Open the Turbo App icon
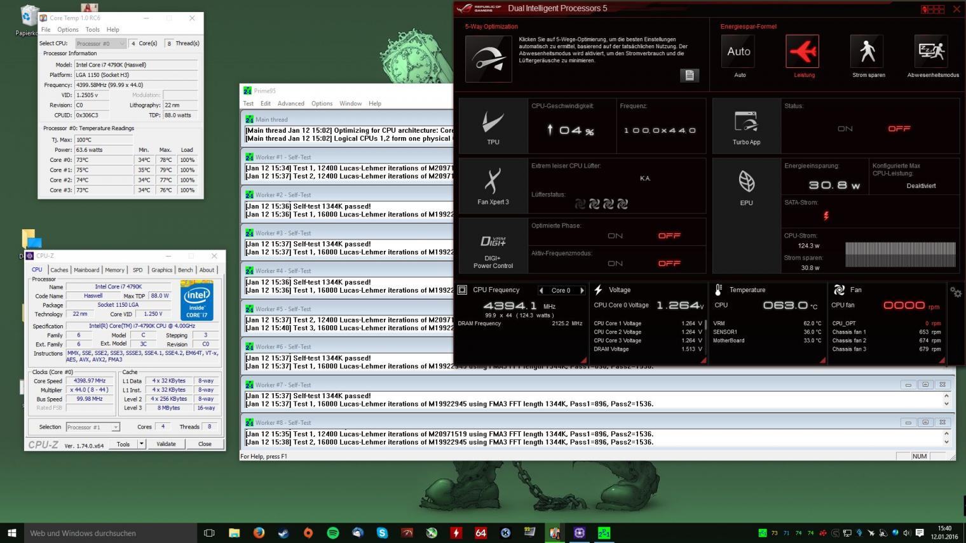The height and width of the screenshot is (543, 966). point(746,123)
